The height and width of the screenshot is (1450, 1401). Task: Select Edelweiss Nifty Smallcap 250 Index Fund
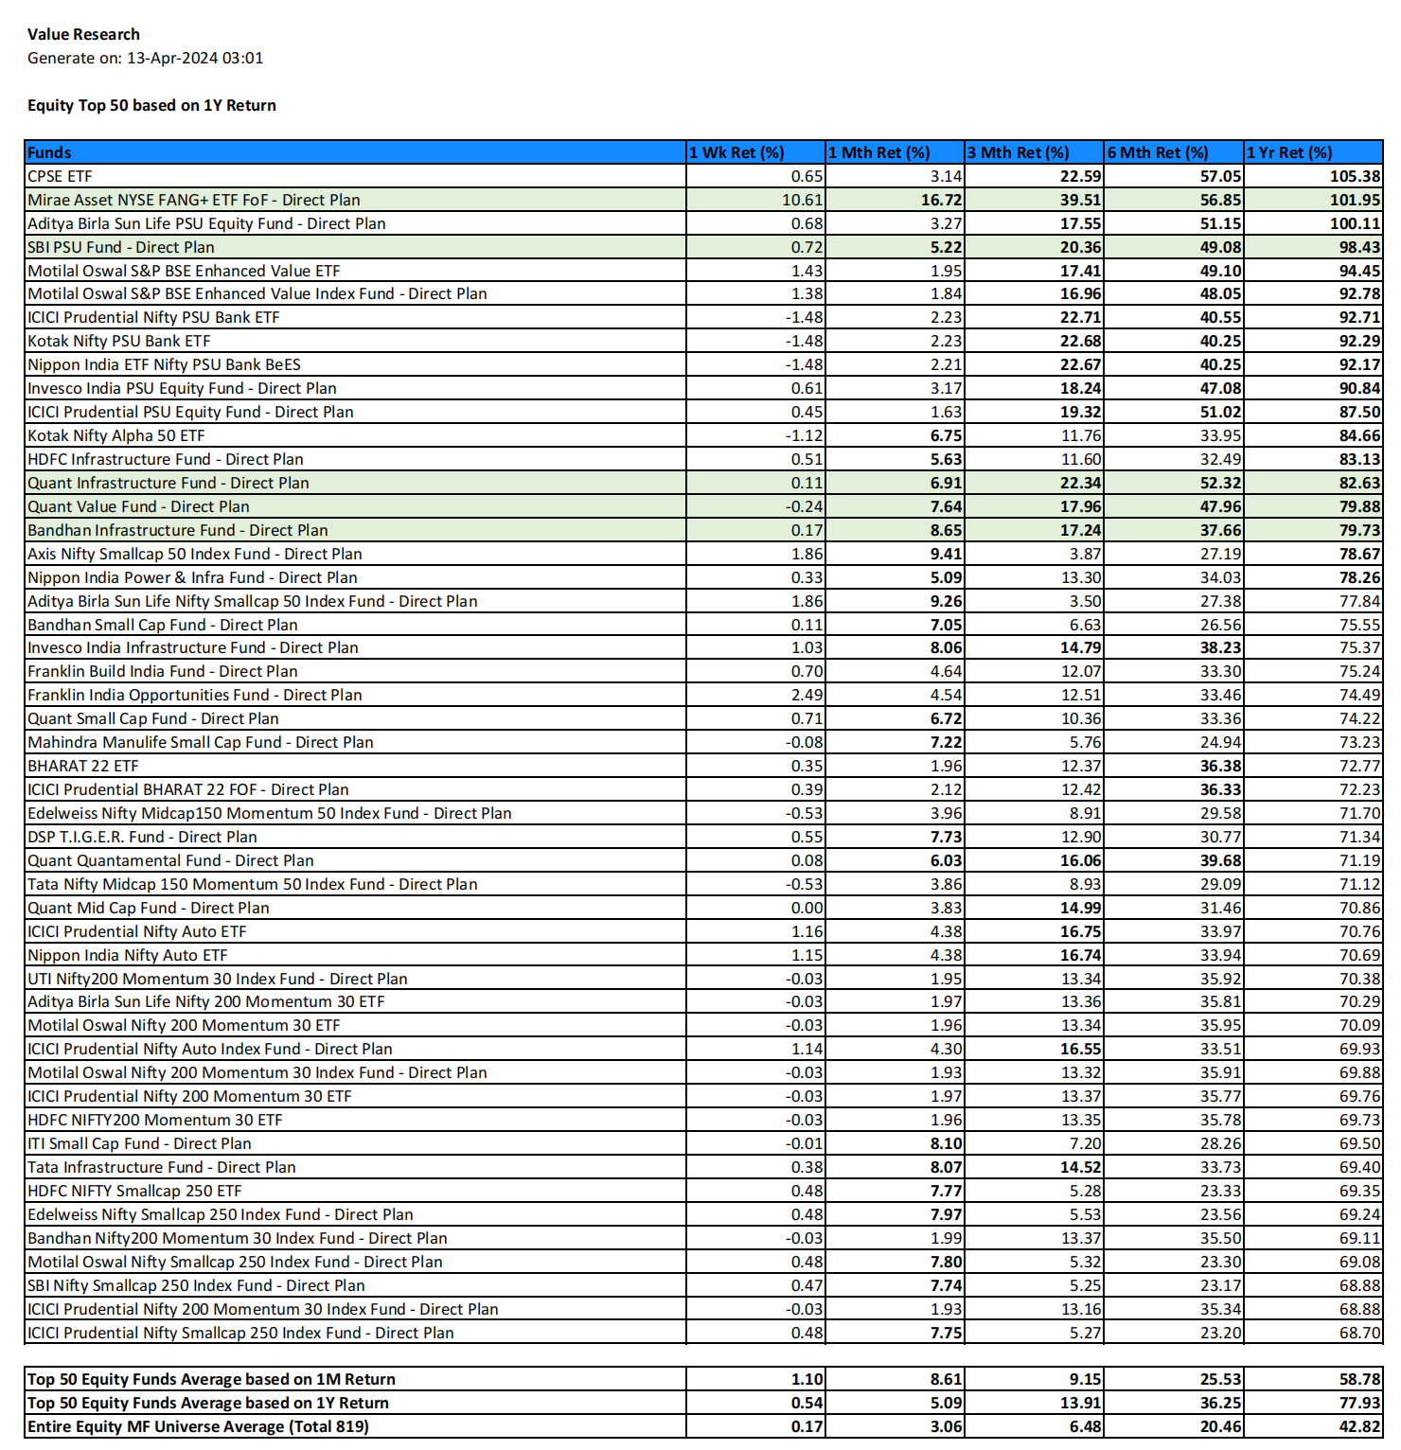click(x=221, y=1214)
